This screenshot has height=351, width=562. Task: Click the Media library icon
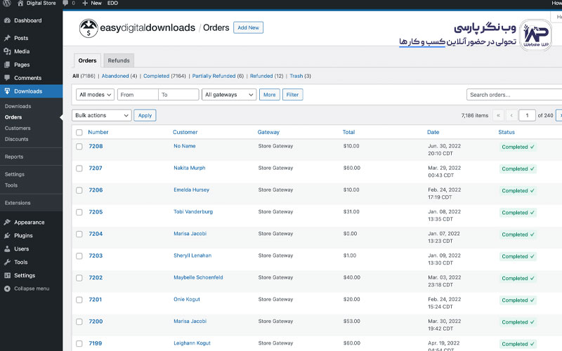tap(7, 51)
